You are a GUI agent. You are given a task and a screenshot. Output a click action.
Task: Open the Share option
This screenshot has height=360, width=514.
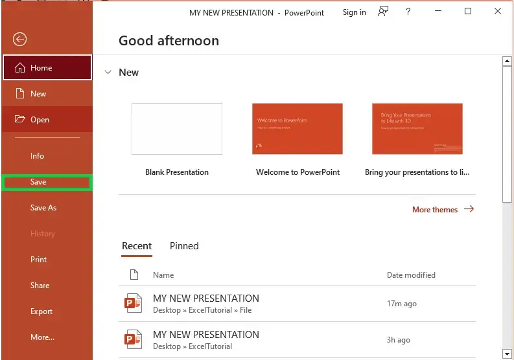pyautogui.click(x=47, y=286)
